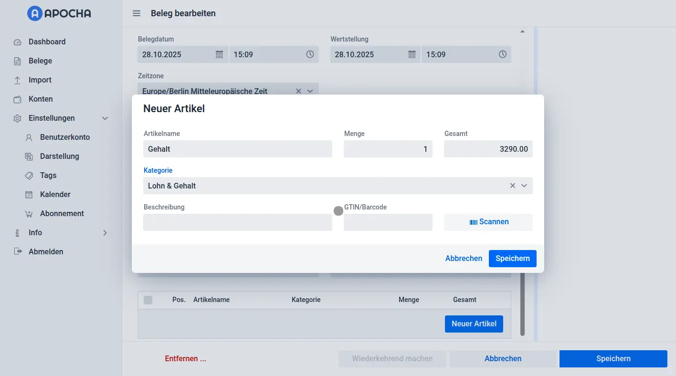This screenshot has width=676, height=376.
Task: Click the vertical scrollbar of the form
Action: tap(522, 305)
